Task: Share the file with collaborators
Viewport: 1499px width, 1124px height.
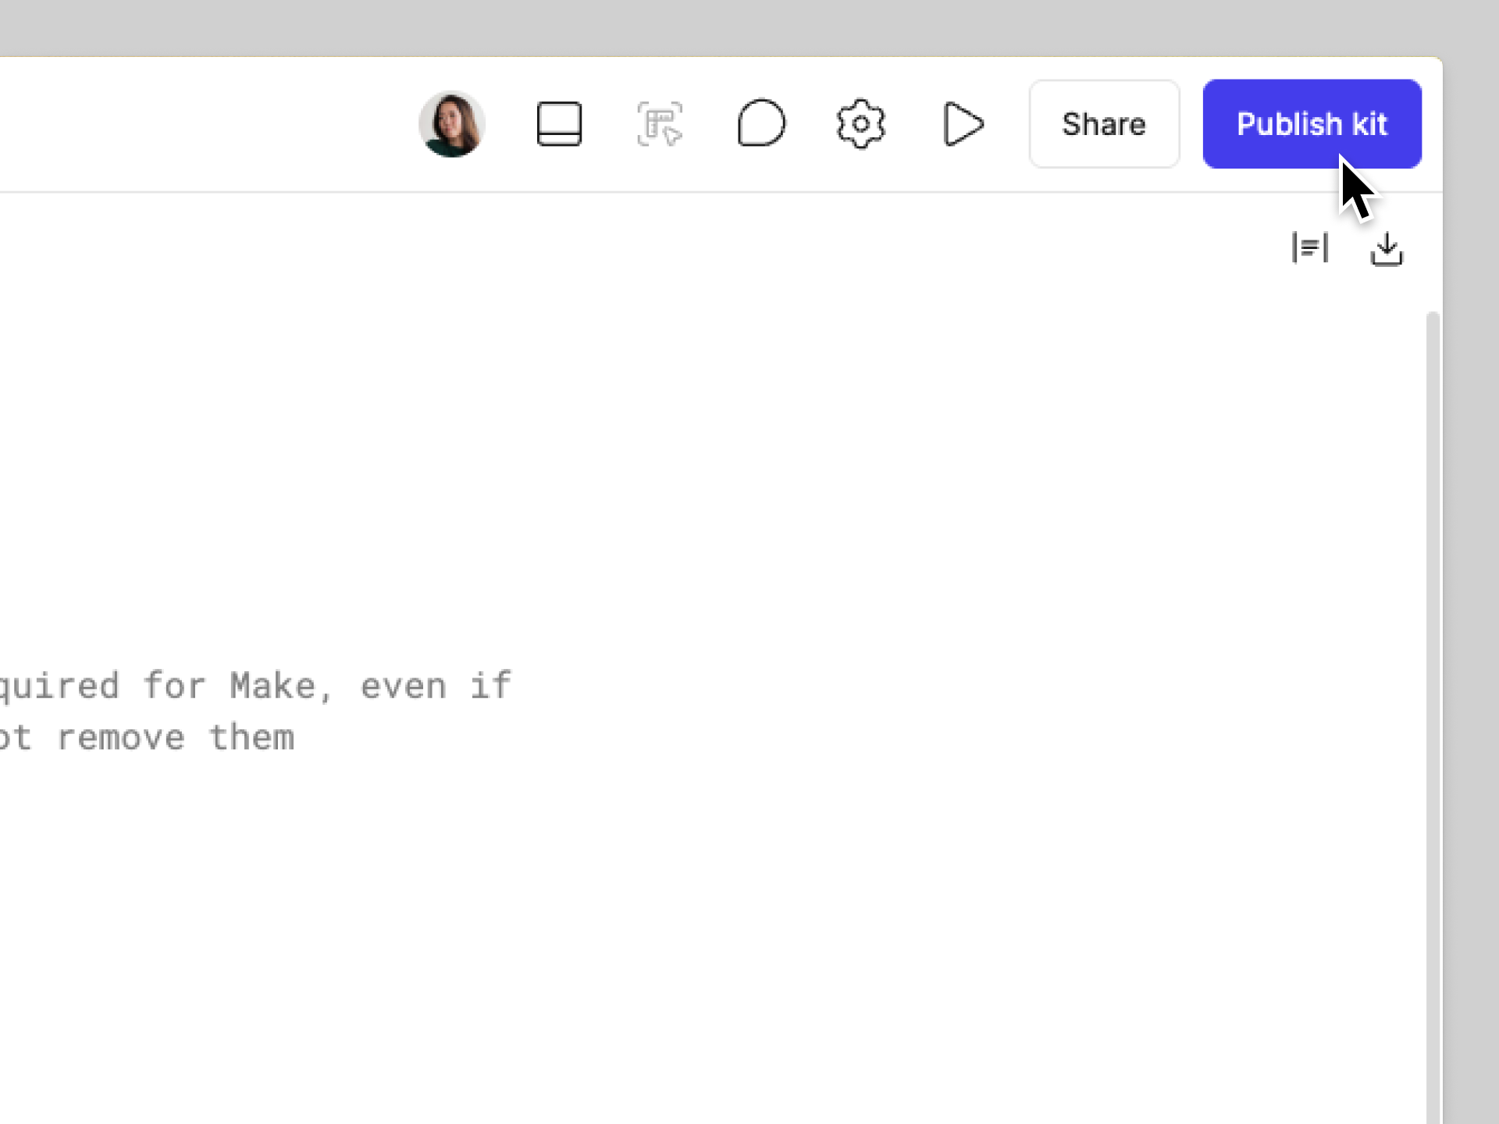Action: pyautogui.click(x=1103, y=123)
